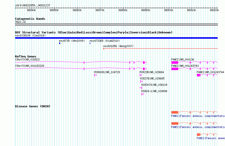Open the MIR3074|NR_036109 label
Viewport: 225px width, 146px height.
pyautogui.click(x=154, y=85)
